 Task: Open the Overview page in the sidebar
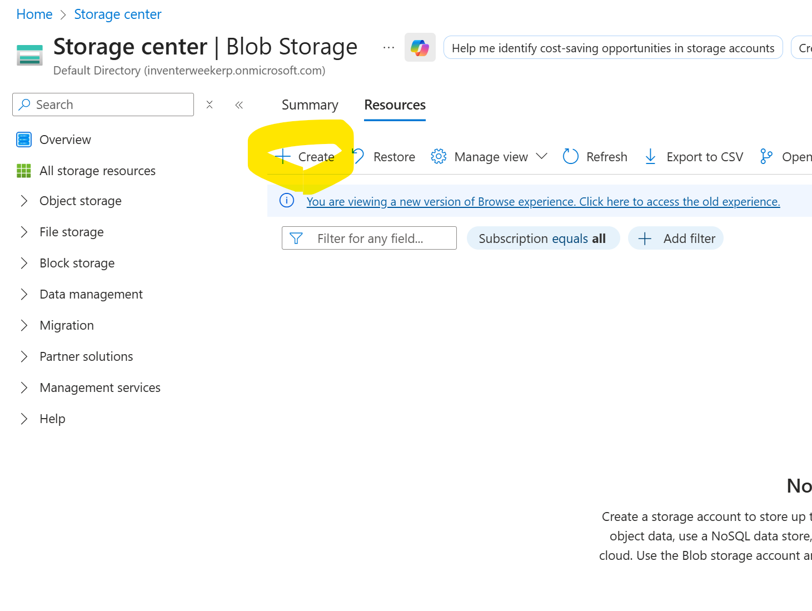tap(65, 140)
